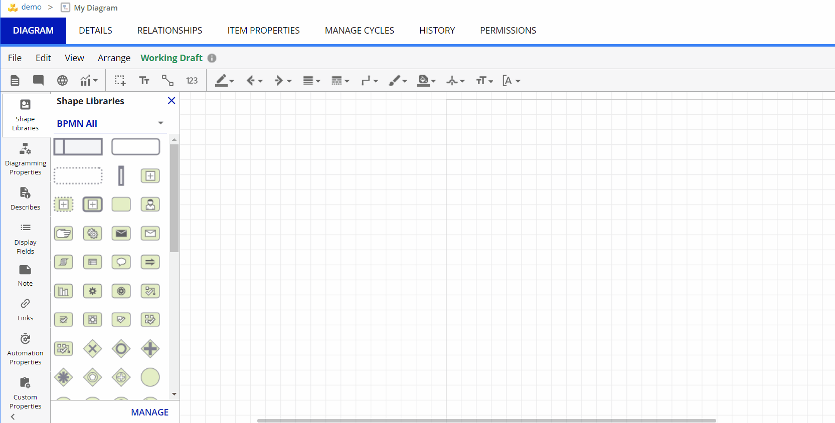Open the View menu

(x=74, y=58)
